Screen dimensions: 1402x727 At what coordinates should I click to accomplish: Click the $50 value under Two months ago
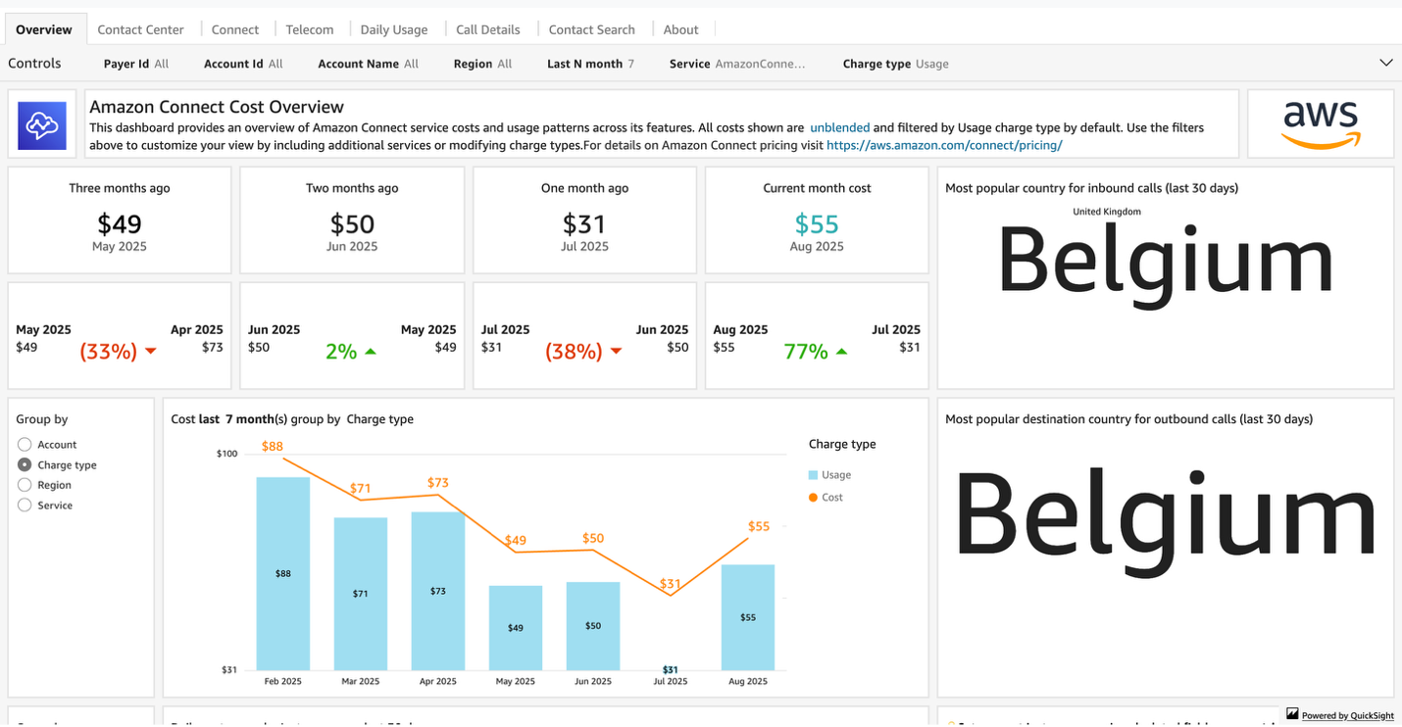[352, 224]
